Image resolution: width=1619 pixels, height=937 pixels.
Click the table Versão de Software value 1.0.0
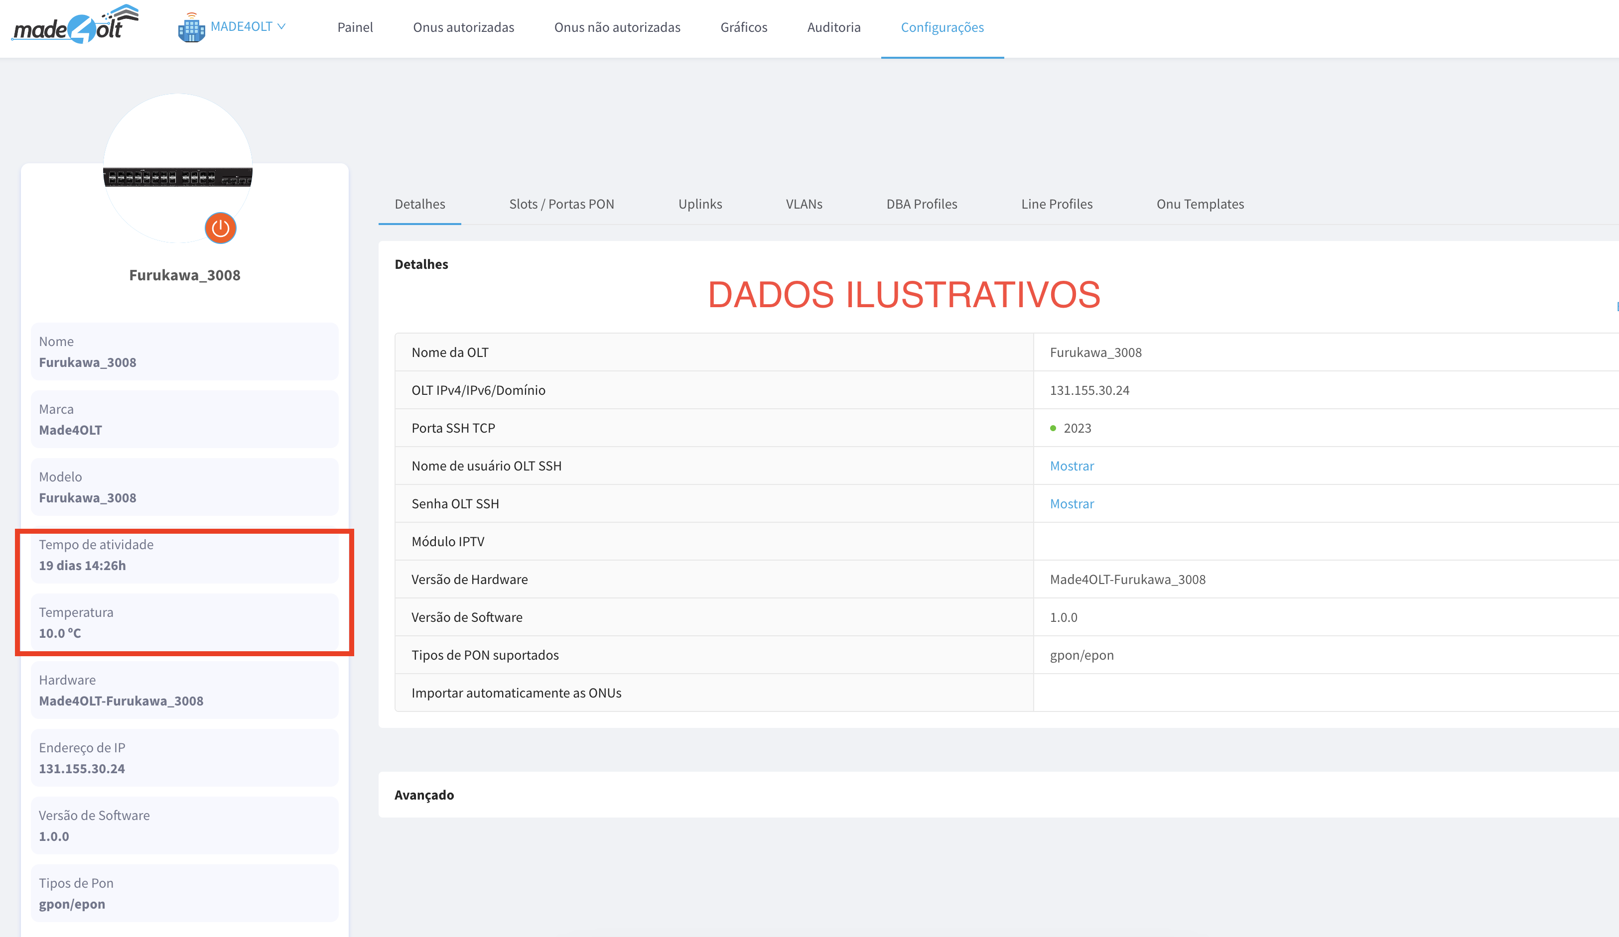[x=1063, y=617]
